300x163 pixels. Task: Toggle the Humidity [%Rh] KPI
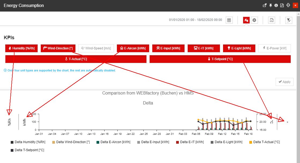21,48
